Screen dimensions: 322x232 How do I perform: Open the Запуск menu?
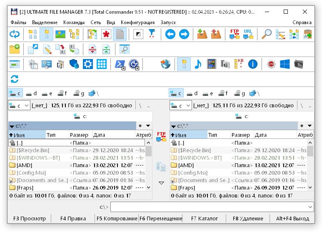[x=168, y=22]
